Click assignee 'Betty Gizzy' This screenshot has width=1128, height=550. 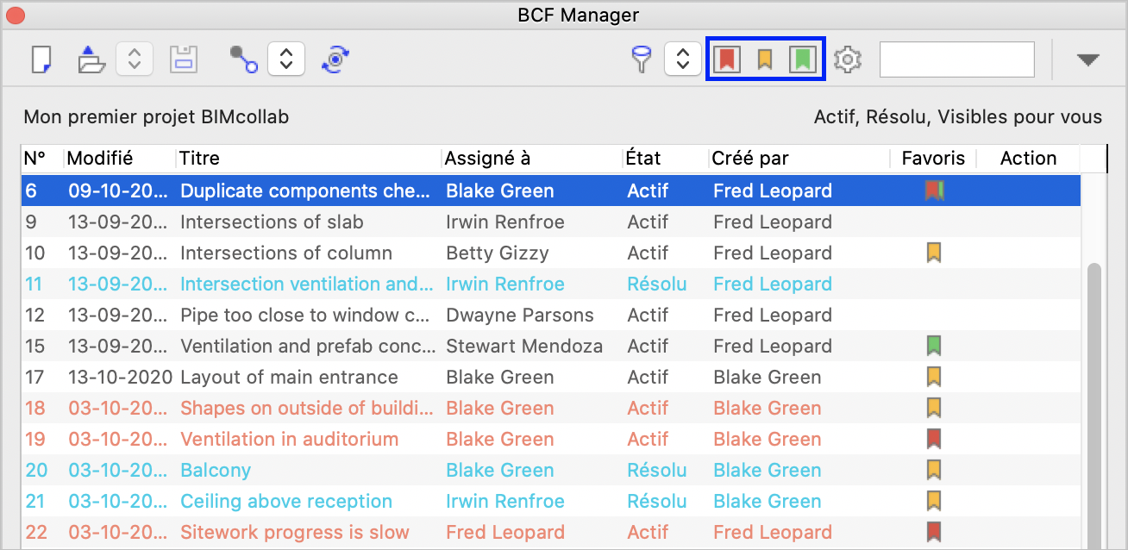click(x=498, y=253)
